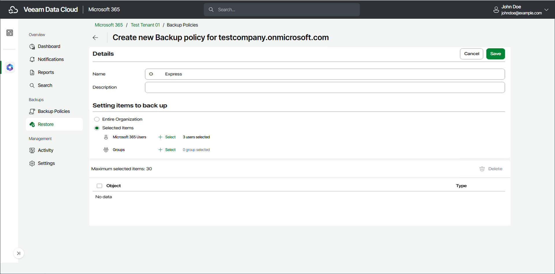Image resolution: width=555 pixels, height=274 pixels.
Task: Click the Restore cloud icon
Action: pos(32,124)
